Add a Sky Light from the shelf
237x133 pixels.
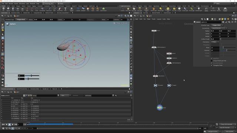point(174,9)
